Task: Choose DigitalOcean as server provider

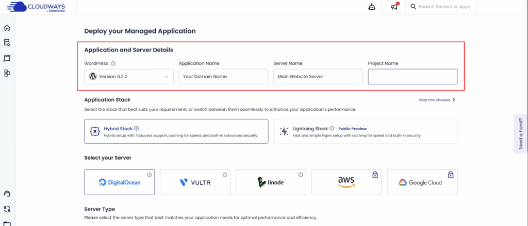Action: (x=120, y=182)
